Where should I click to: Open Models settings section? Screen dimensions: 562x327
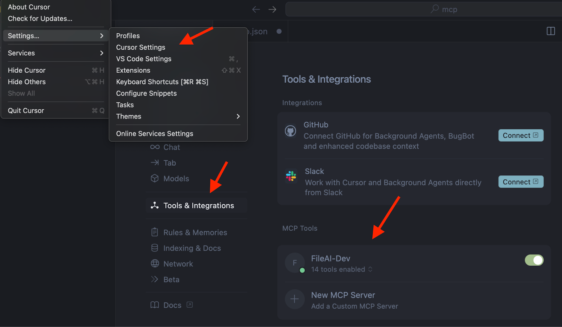[x=197, y=179]
